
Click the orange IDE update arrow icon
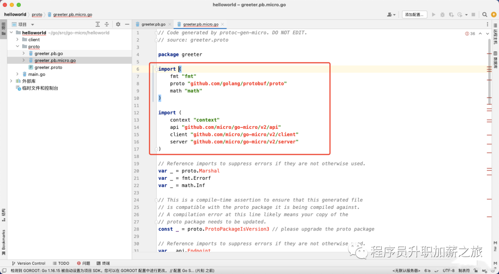tap(493, 15)
